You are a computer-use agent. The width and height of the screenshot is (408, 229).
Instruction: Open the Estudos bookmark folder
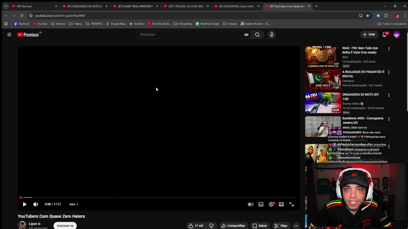pos(230,24)
